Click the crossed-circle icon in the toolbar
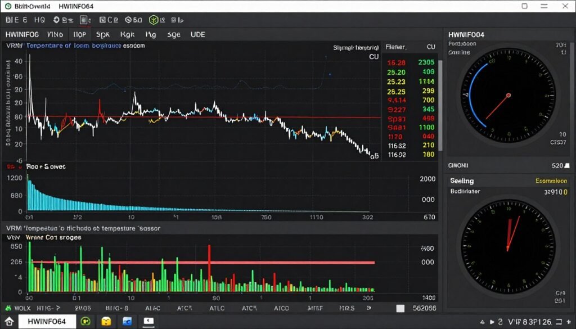576x329 pixels. click(x=128, y=20)
